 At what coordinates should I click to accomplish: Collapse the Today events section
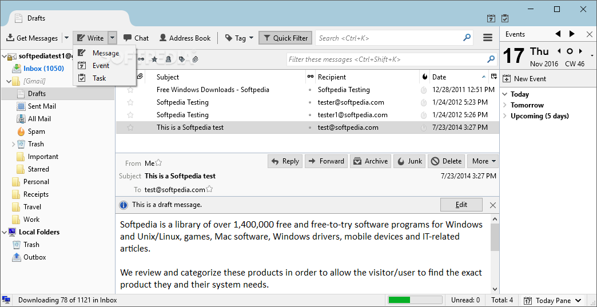[505, 94]
